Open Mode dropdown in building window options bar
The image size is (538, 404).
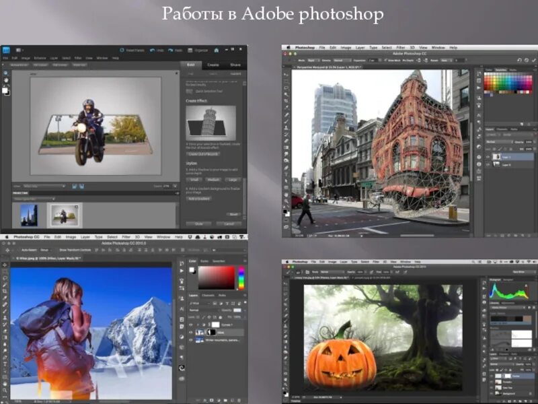(x=315, y=61)
